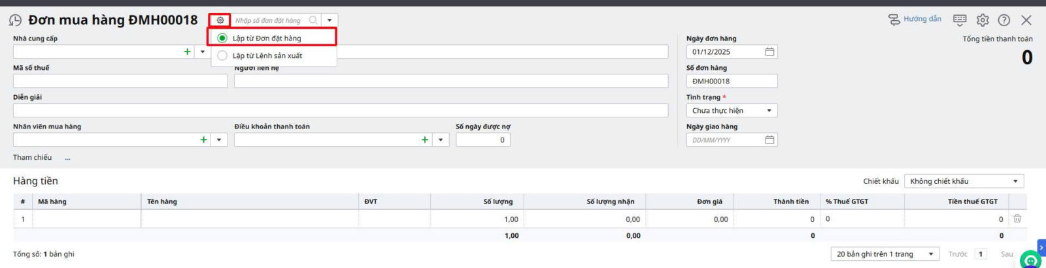
Task: Expand the records per page dropdown
Action: pyautogui.click(x=930, y=254)
